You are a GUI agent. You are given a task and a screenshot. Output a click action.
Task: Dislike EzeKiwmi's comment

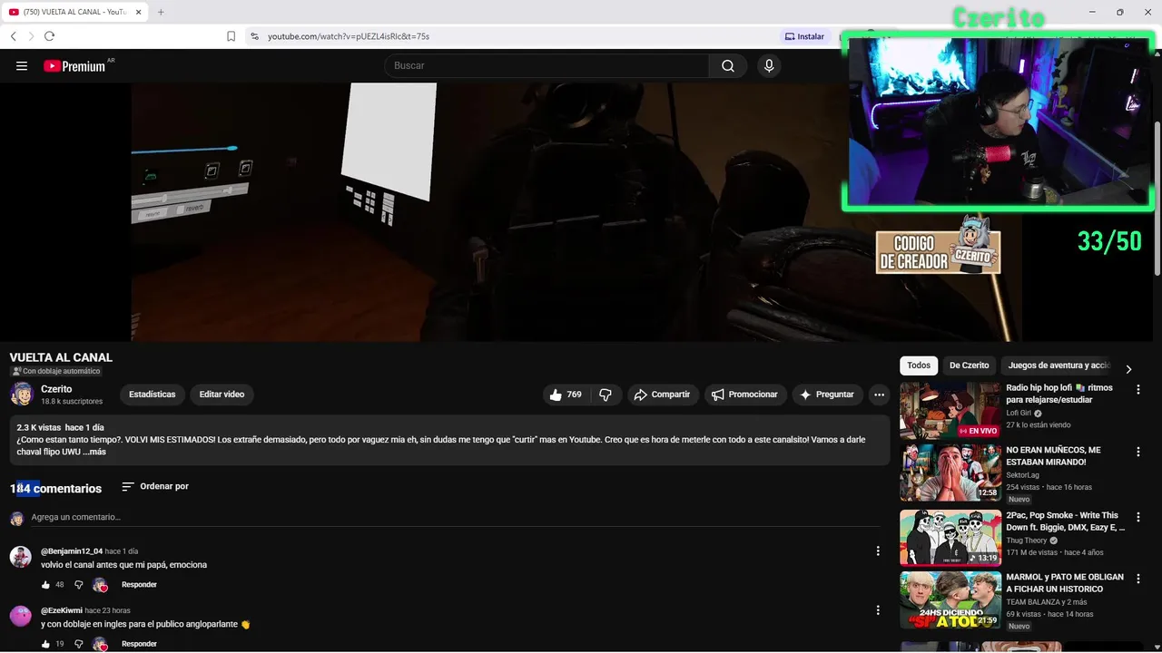point(79,644)
